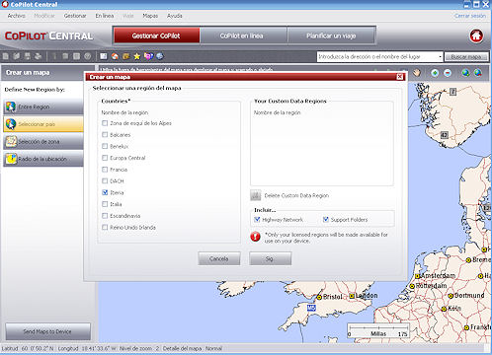Click the pink and blue toolbar icon
Viewport: 492px width, 355px height.
(148, 56)
